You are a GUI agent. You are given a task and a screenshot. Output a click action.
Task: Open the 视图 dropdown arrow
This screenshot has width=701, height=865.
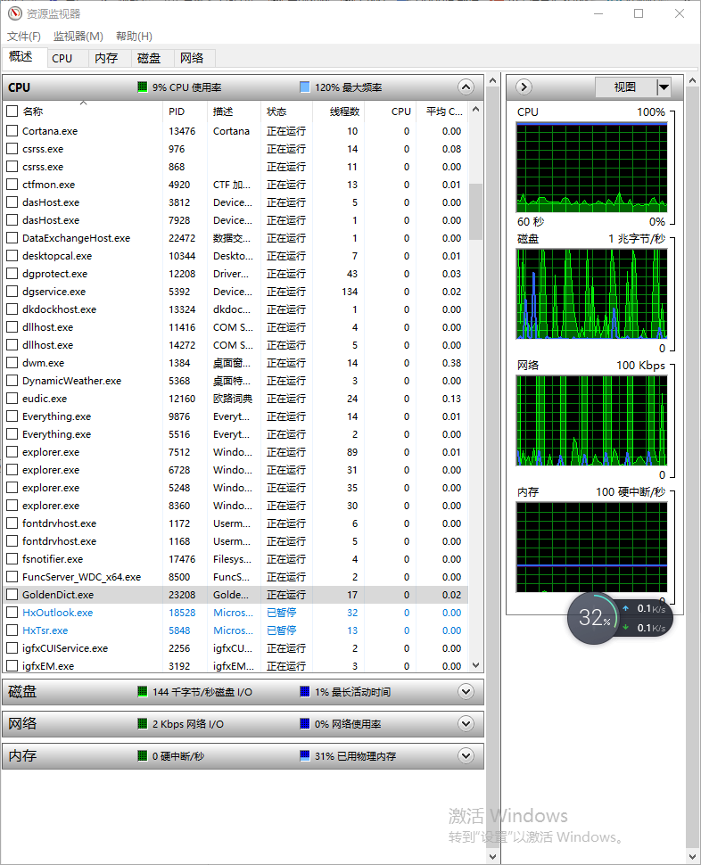(664, 86)
